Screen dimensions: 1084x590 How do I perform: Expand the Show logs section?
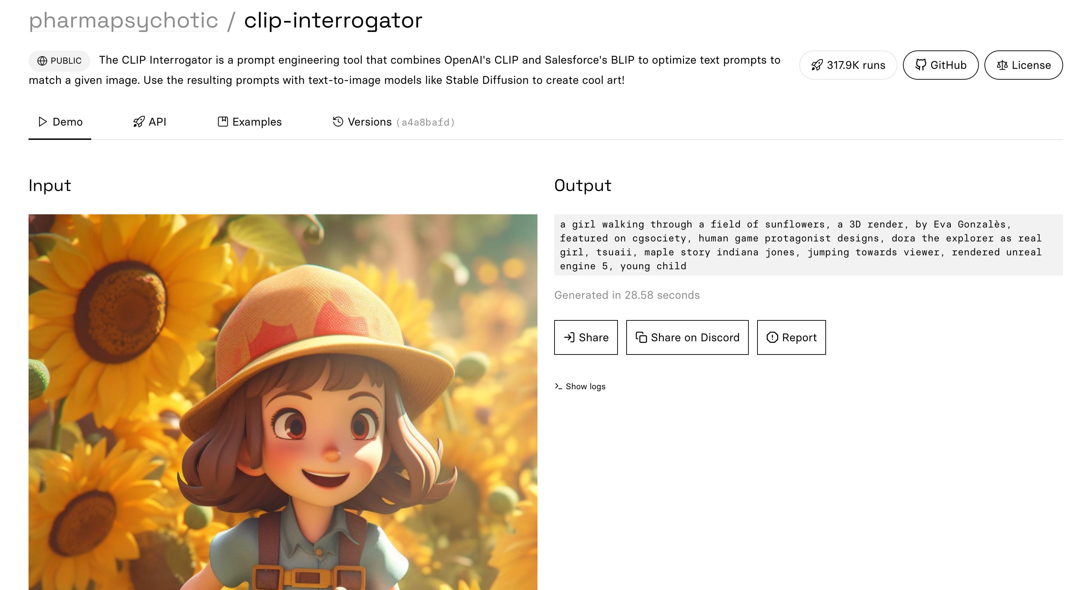(586, 386)
